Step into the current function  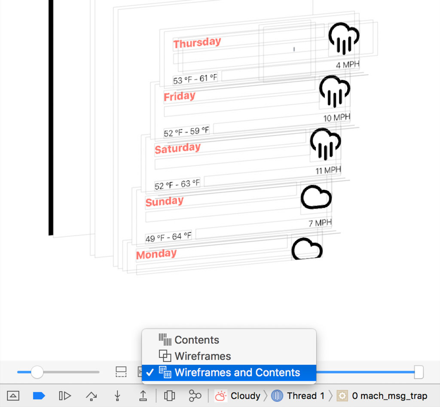[x=117, y=395]
